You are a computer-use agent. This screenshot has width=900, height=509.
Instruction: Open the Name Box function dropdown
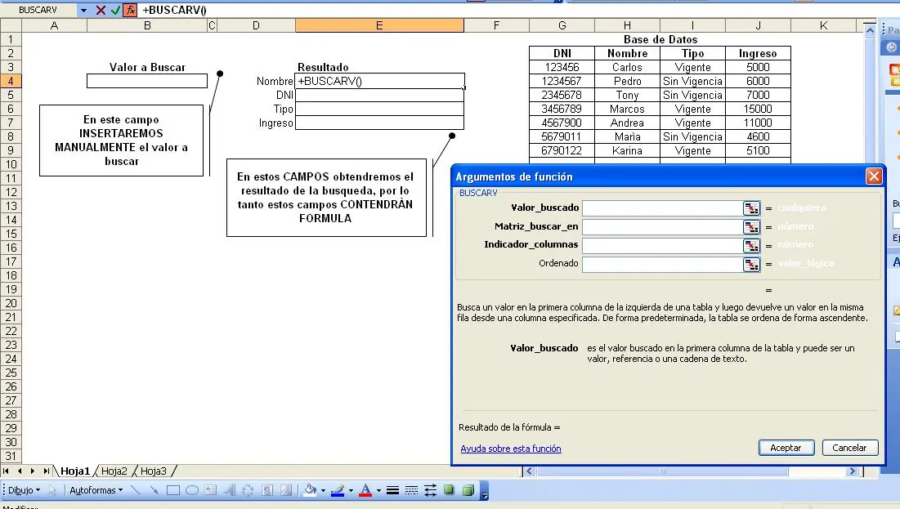coord(84,10)
